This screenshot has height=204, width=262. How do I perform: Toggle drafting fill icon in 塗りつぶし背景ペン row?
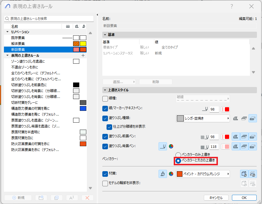[x=236, y=146]
